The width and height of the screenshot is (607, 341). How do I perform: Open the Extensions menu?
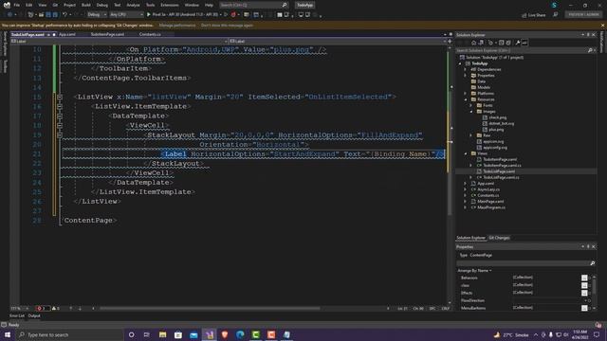pos(170,5)
